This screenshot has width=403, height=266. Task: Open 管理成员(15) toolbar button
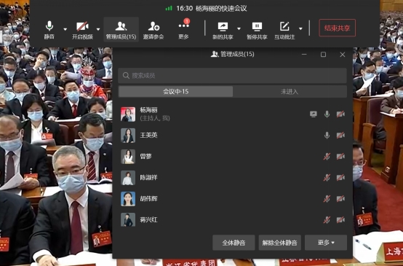click(121, 30)
